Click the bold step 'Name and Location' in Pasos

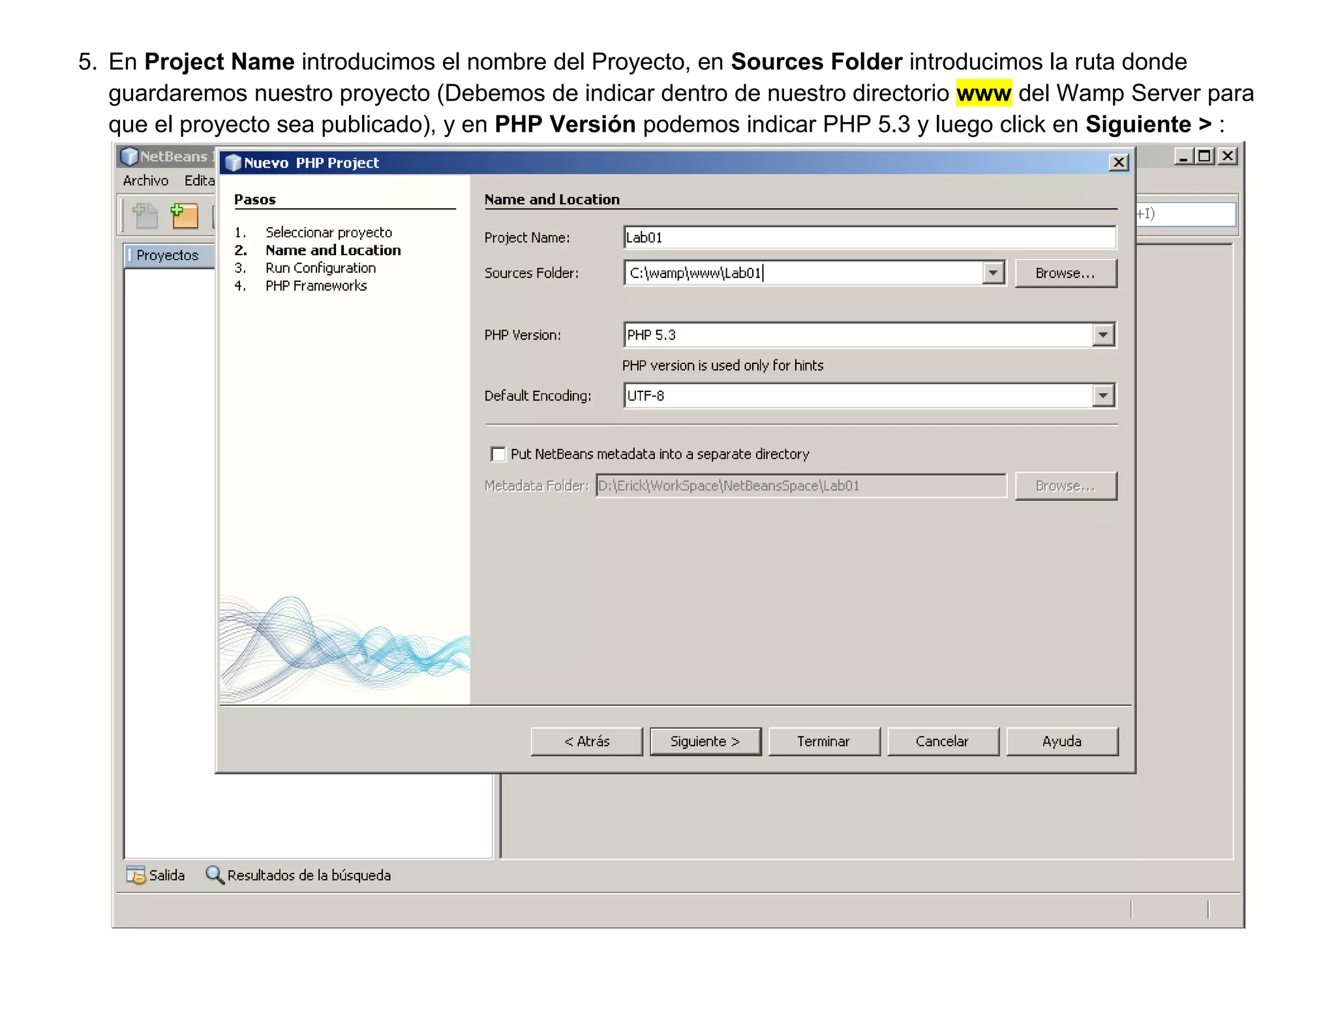tap(333, 250)
